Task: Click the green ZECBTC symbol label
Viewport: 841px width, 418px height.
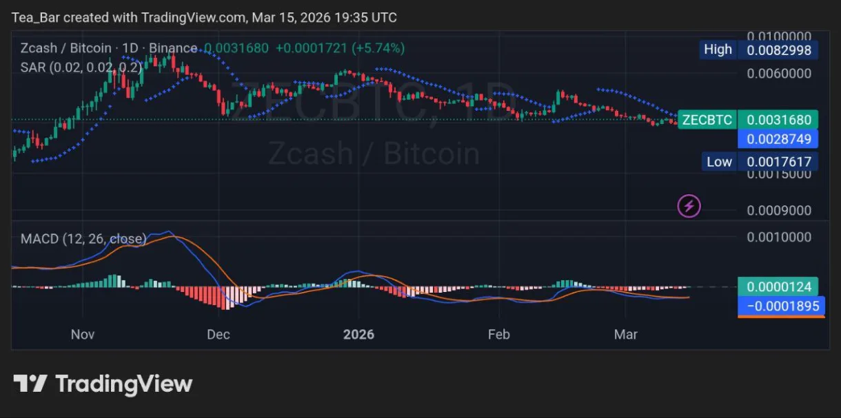Action: tap(707, 120)
